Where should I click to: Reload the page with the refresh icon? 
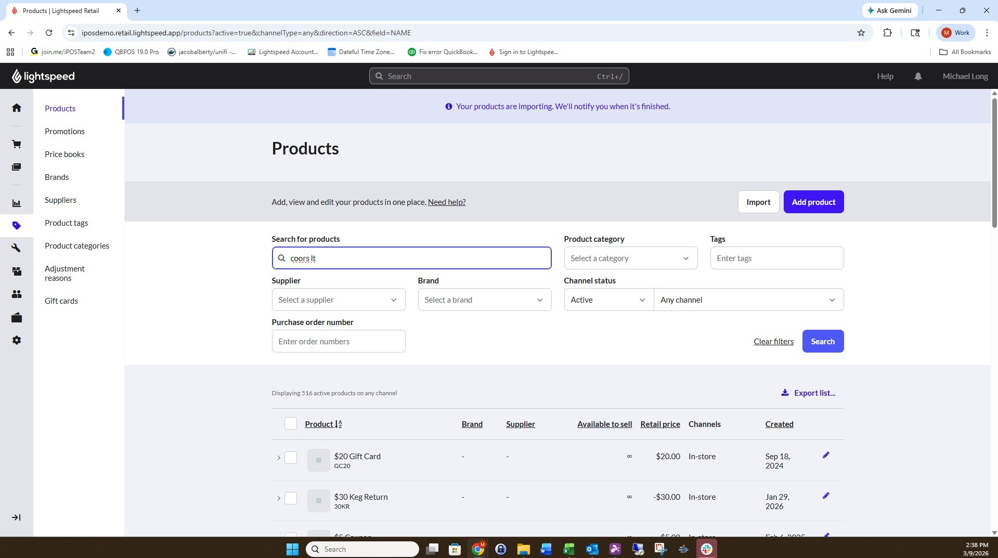(49, 33)
